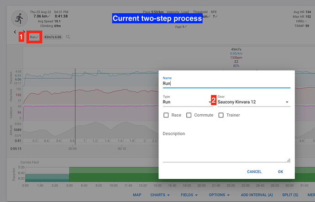Image resolution: width=315 pixels, height=202 pixels.
Task: Open the FIELDS menu
Action: [x=189, y=195]
